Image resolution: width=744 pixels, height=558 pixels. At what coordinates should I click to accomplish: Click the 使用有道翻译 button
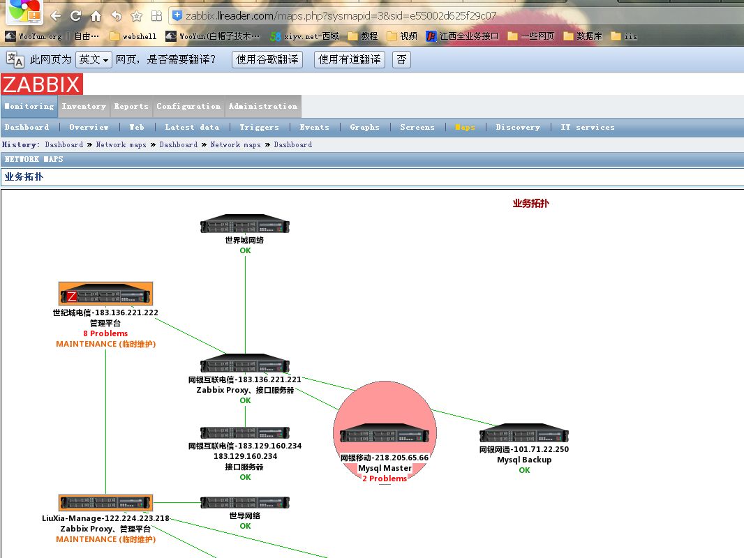[x=349, y=60]
